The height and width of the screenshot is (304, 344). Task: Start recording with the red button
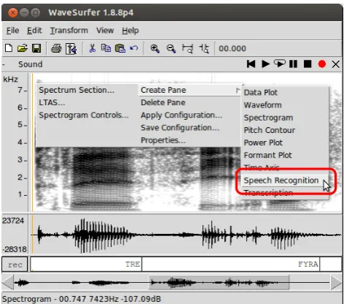[x=322, y=64]
